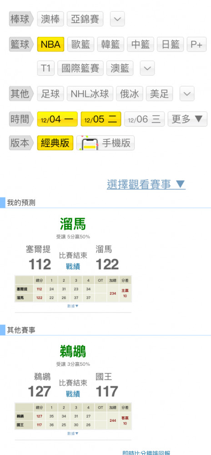The image size is (211, 455).
Task: Click the 受讓 3分贏50% handicap text
Action: [x=73, y=364]
